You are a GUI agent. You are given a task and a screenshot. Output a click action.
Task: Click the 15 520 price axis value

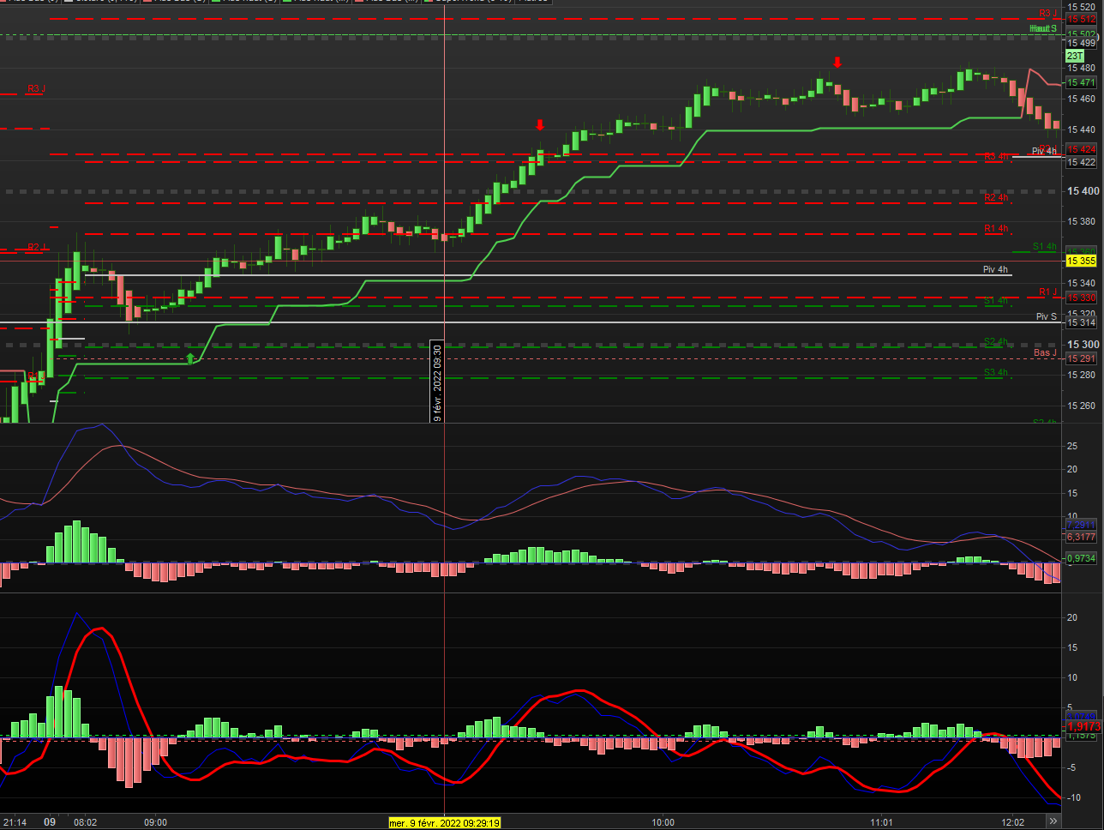pyautogui.click(x=1083, y=8)
